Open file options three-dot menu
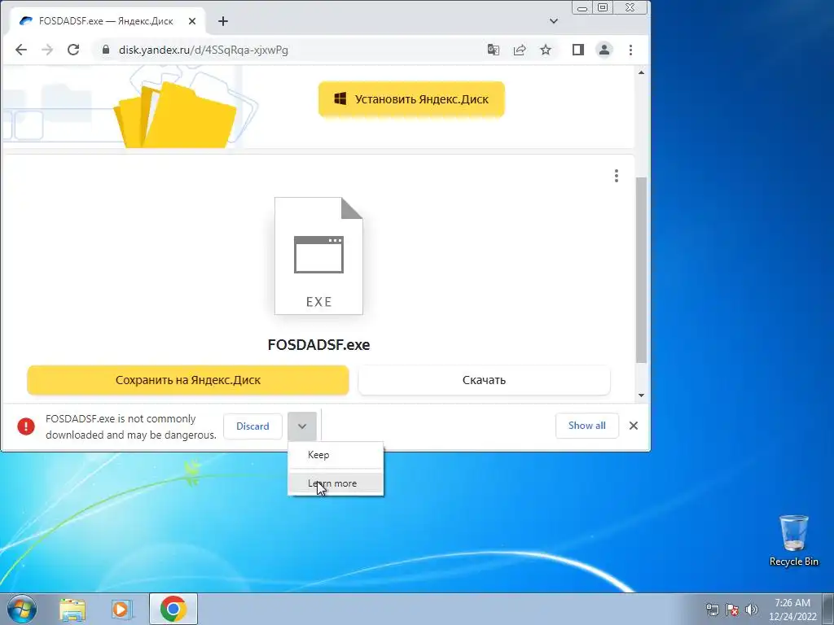Image resolution: width=834 pixels, height=625 pixels. tap(617, 176)
